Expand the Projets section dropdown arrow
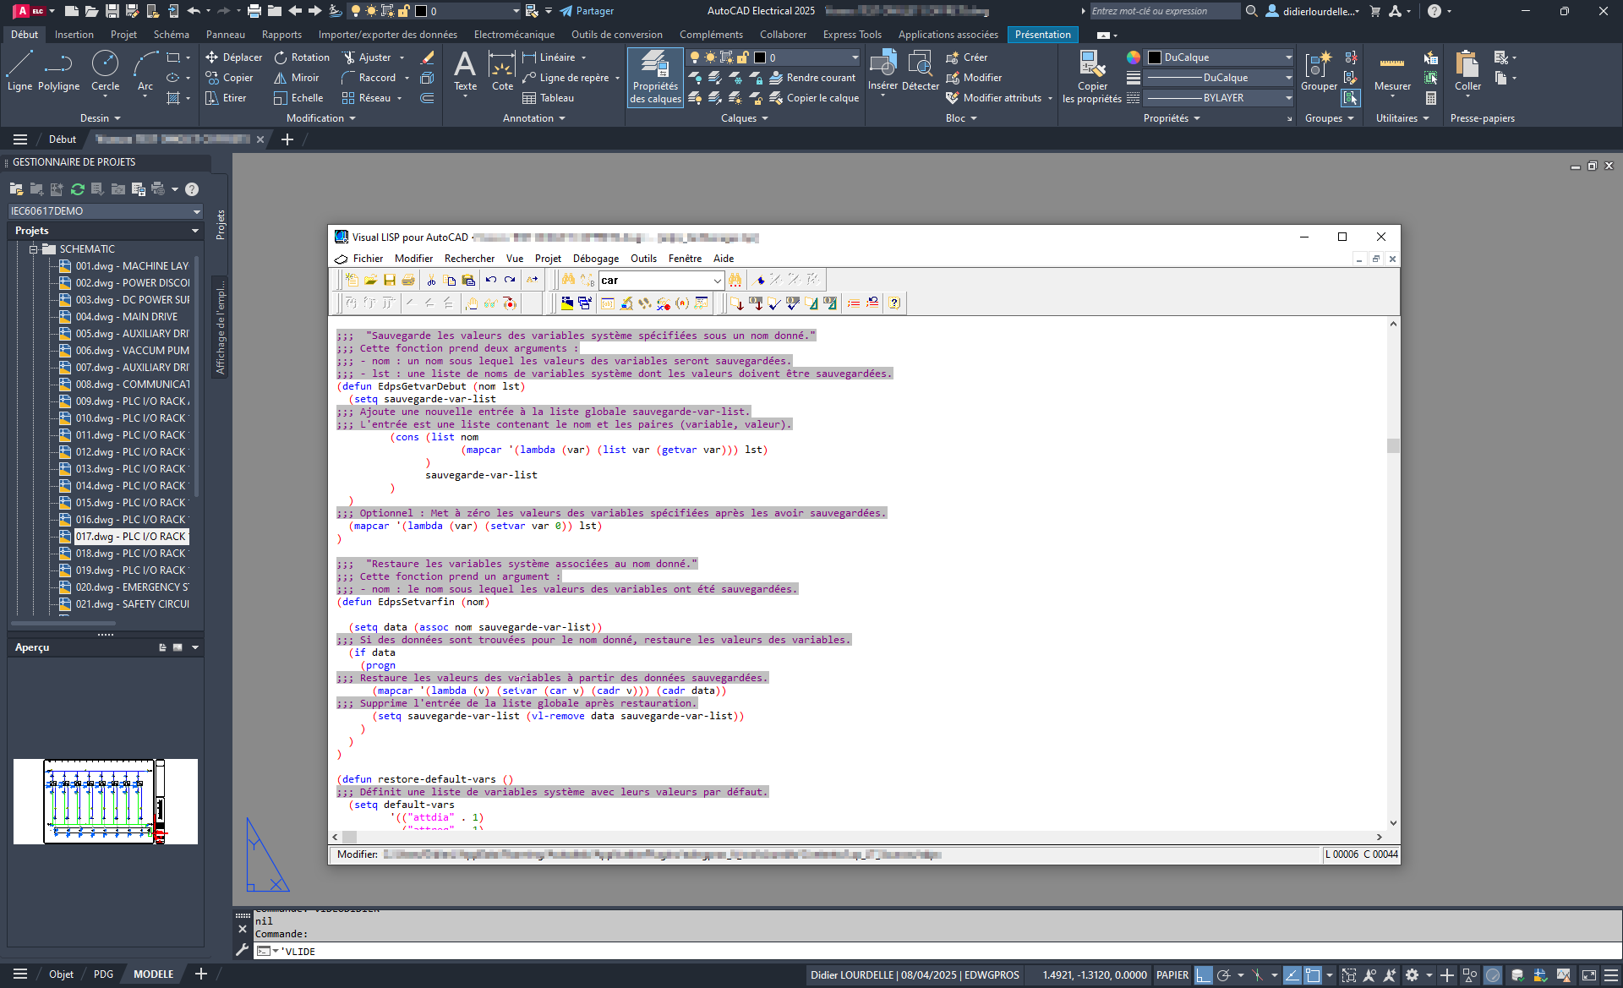This screenshot has width=1623, height=988. [x=195, y=231]
